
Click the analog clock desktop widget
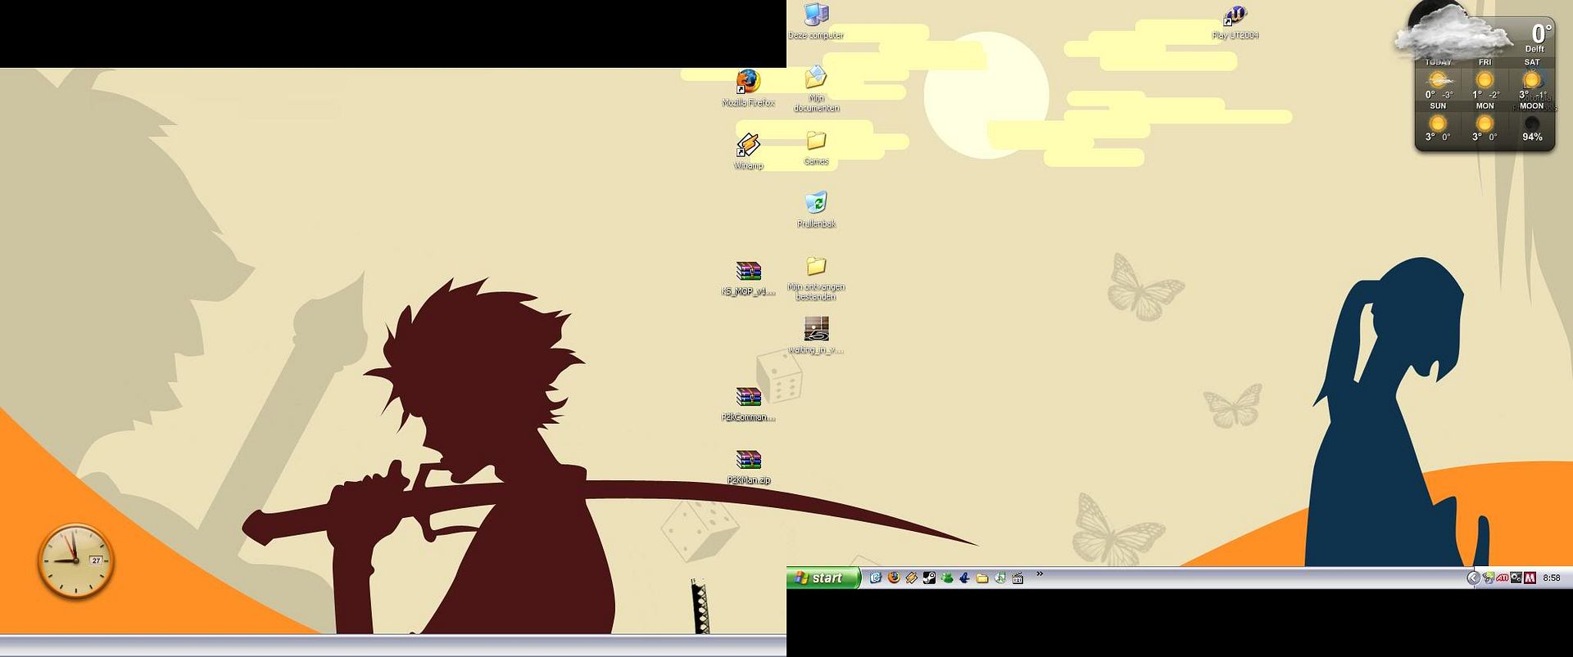click(x=75, y=560)
